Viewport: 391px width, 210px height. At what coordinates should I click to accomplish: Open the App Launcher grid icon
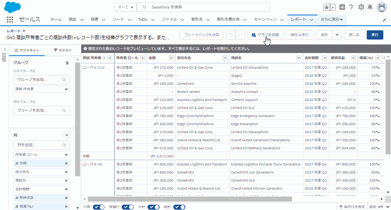coord(10,19)
